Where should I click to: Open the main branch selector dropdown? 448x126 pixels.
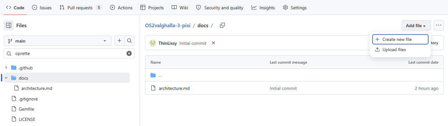[x=58, y=41]
